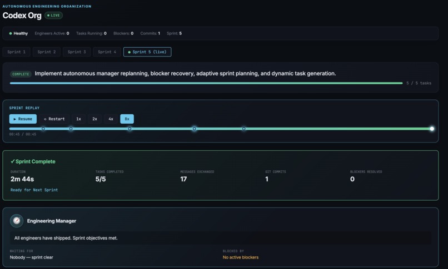
Task: Jump to the fourth replay timeline marker
Action: (195, 129)
